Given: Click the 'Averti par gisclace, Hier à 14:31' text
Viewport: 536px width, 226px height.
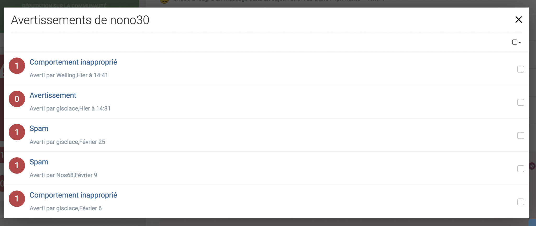Looking at the screenshot, I should (x=70, y=108).
